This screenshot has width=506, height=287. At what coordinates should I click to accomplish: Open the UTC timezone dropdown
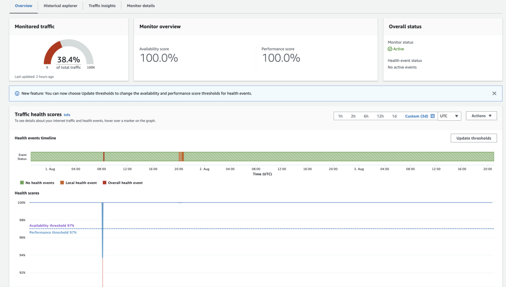pyautogui.click(x=448, y=116)
